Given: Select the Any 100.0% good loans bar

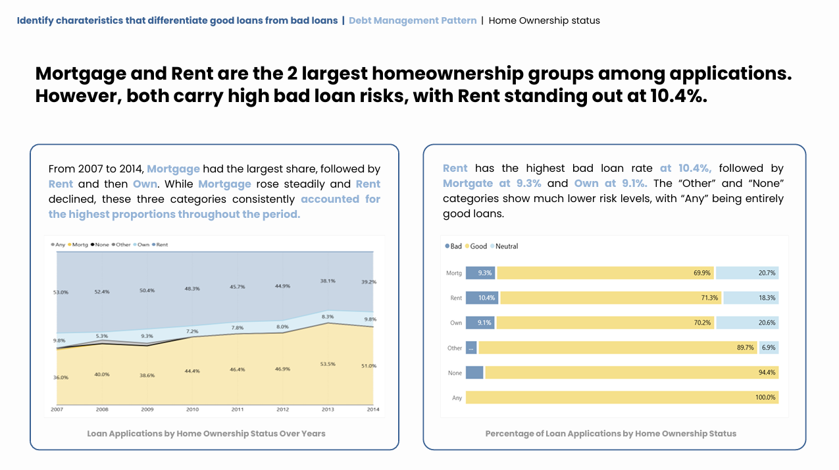Looking at the screenshot, I should [622, 398].
